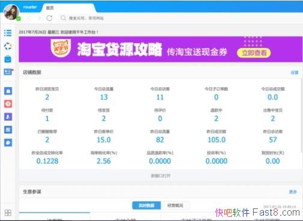
Task: Click the 生意参谋 section heading
Action: point(32,192)
